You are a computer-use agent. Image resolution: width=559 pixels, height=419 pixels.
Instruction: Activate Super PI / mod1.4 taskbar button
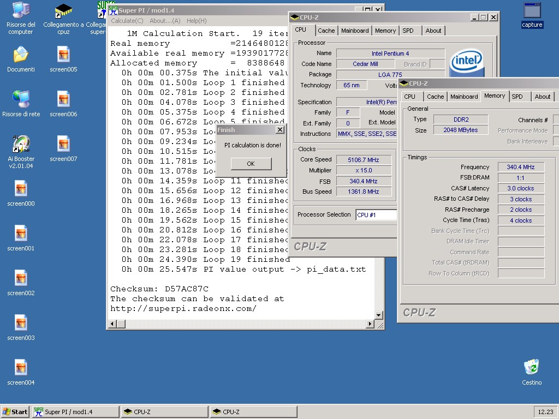click(75, 412)
